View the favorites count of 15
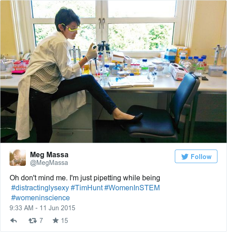Image resolution: width=227 pixels, height=232 pixels. point(64,221)
